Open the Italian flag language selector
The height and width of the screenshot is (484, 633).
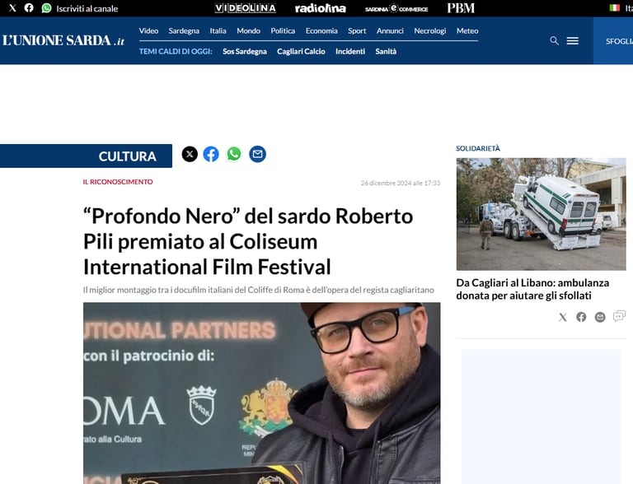pyautogui.click(x=614, y=8)
